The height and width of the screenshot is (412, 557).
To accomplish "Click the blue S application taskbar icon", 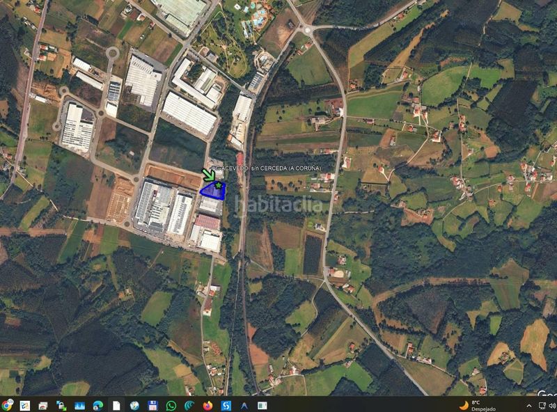I will 226,405.
